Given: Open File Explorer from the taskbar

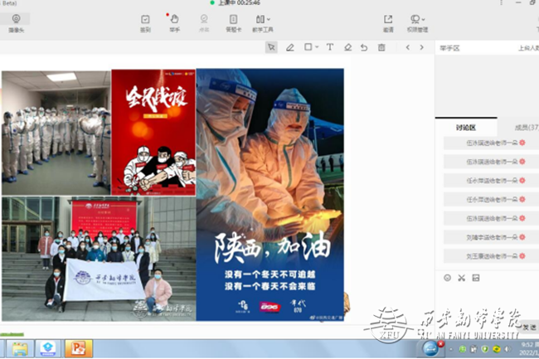Looking at the screenshot, I should [20, 349].
